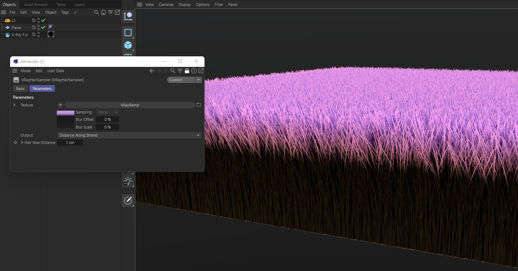Toggle Plane enable green checkmark
Screen dimensions: 518x271
point(43,27)
